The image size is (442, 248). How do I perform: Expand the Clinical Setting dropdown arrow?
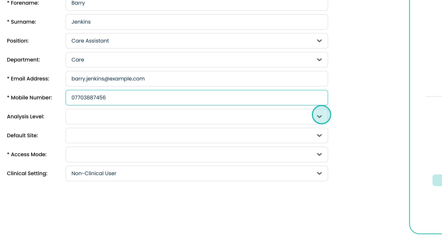point(319,174)
